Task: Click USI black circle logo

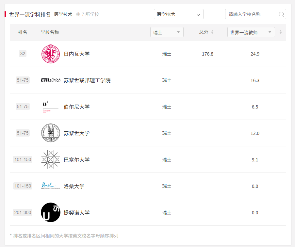Action: point(51,212)
